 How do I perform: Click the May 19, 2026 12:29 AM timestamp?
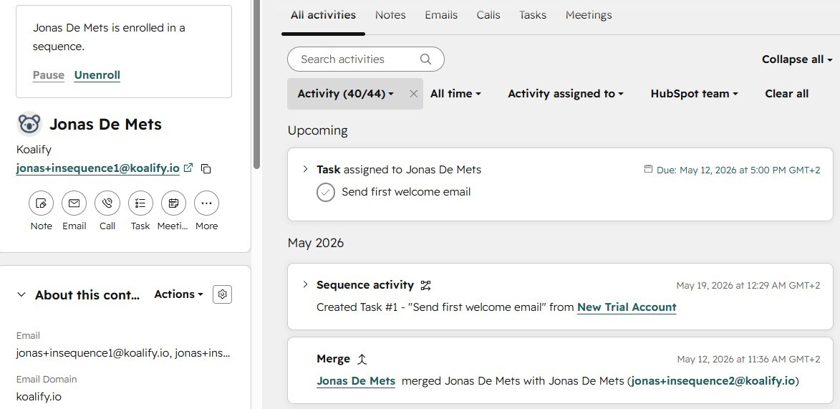point(748,285)
